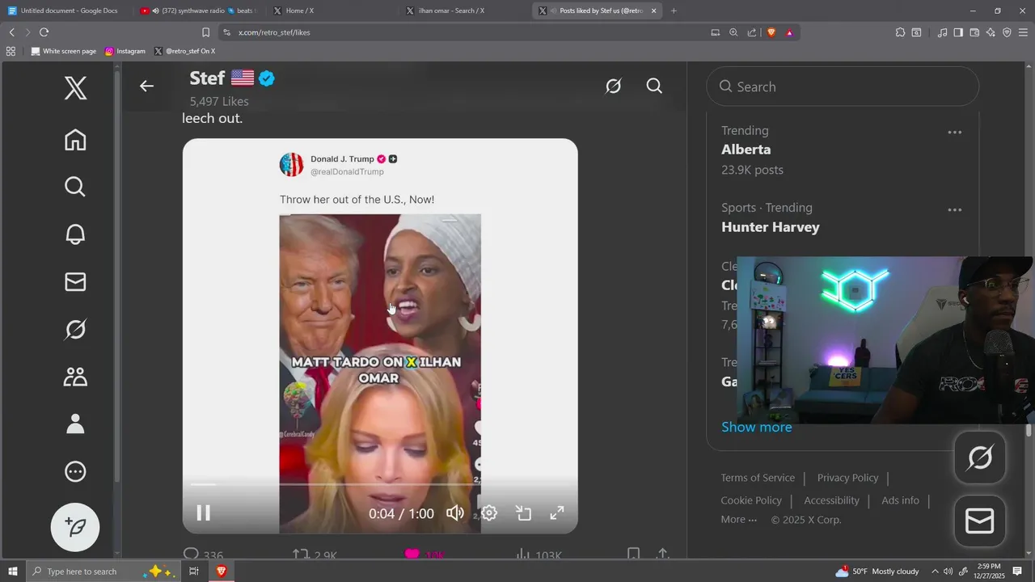Open the Alberta trending topic
Image resolution: width=1035 pixels, height=582 pixels.
click(x=746, y=150)
